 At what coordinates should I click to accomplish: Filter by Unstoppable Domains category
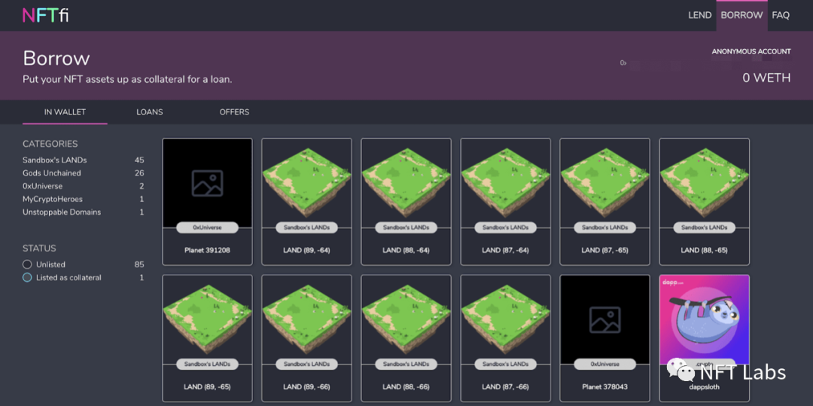[x=84, y=212]
